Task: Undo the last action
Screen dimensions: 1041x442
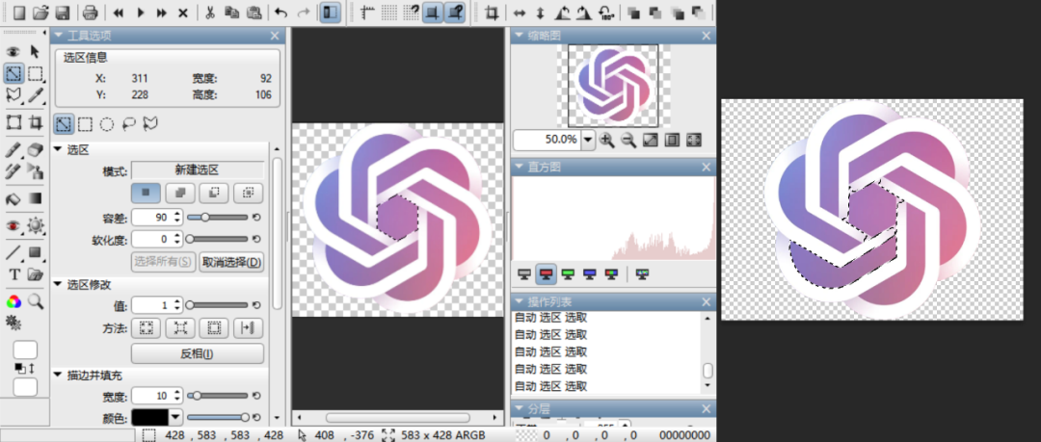Action: point(280,12)
